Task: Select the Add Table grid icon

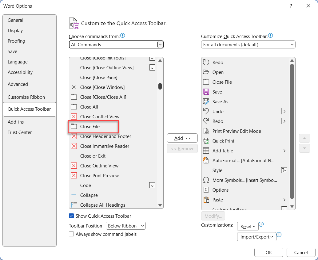Action: (x=206, y=151)
